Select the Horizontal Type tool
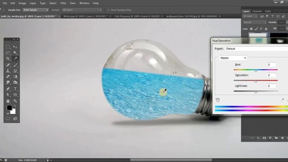The width and height of the screenshot is (288, 162). [x=15, y=89]
